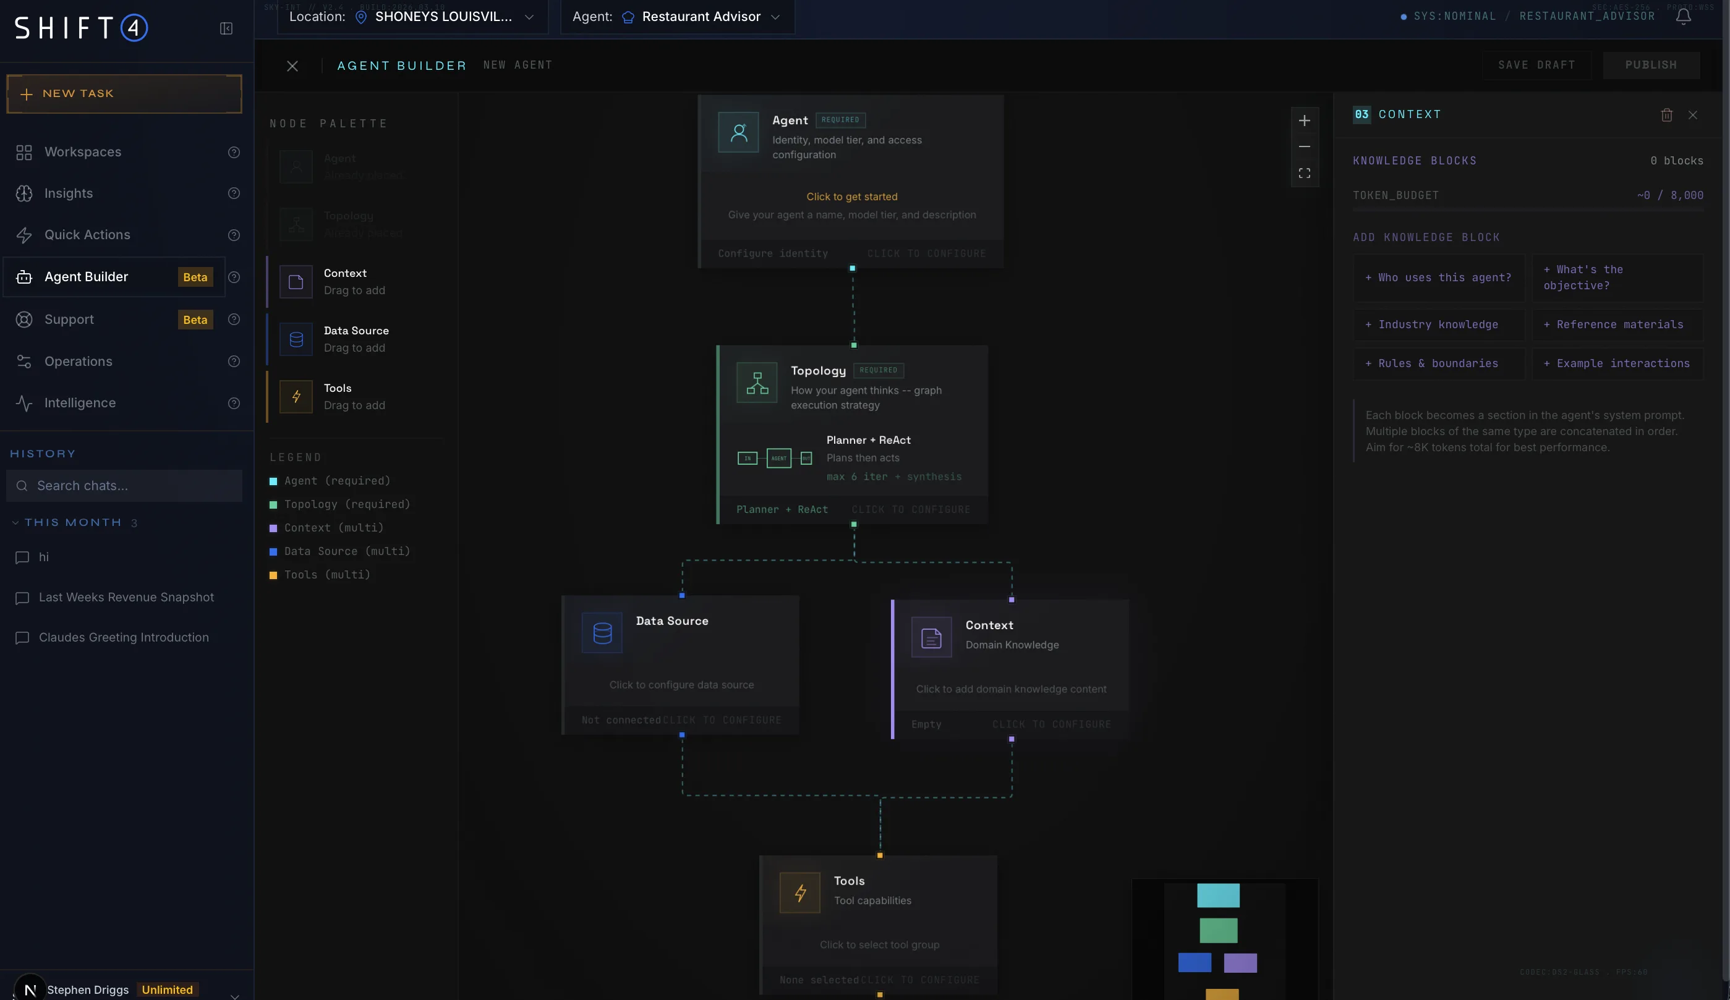Screen dimensions: 1730x1000
Task: Add Example interactions block
Action: [x=1617, y=364]
